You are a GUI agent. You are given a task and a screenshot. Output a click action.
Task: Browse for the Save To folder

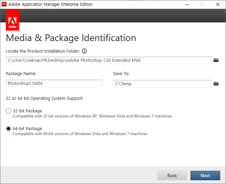coord(216,84)
